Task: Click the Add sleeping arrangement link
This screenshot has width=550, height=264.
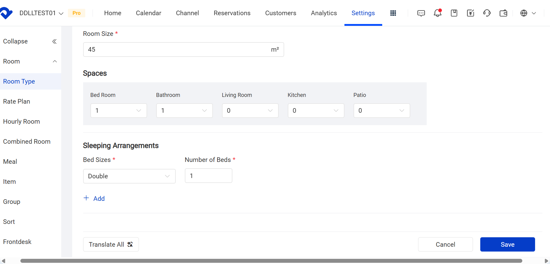Action: pos(94,198)
